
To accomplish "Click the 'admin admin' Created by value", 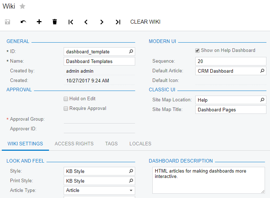I will click(80, 71).
